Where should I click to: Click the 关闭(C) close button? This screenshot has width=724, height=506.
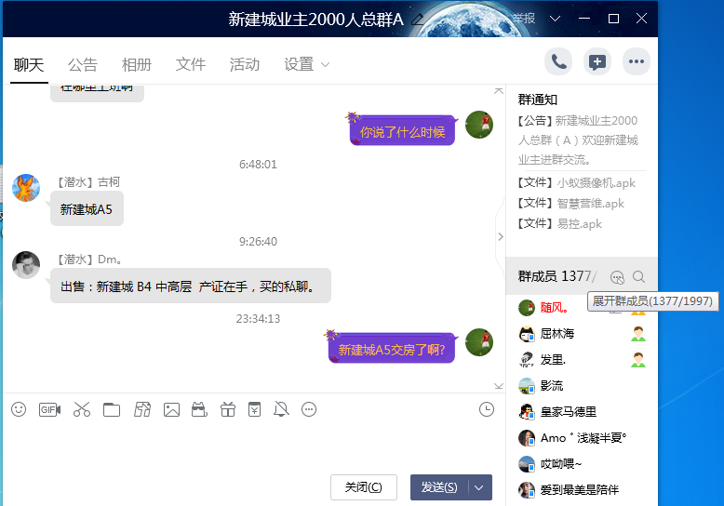[x=363, y=487]
